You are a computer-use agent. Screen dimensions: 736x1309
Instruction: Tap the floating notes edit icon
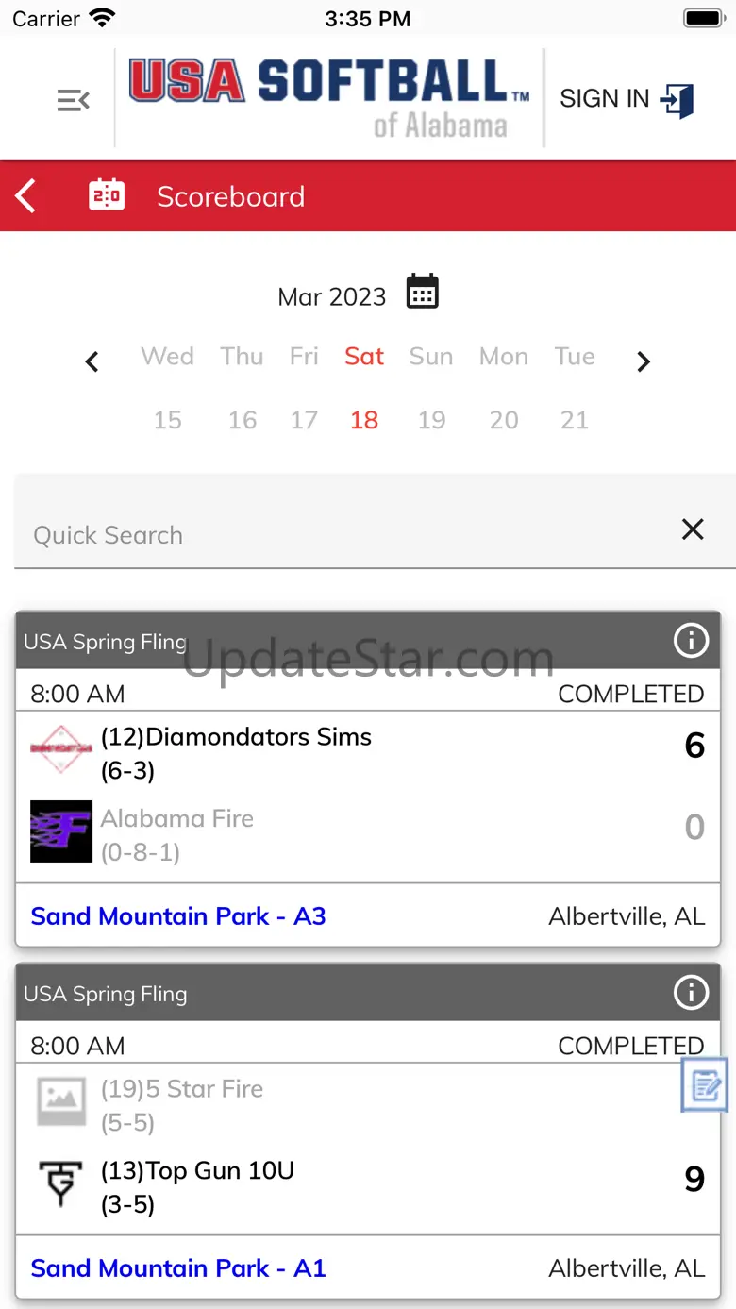[705, 1085]
